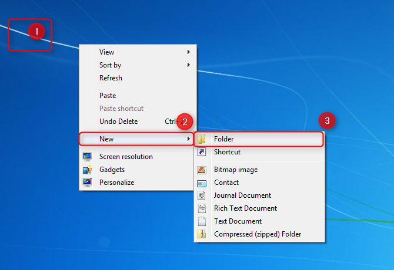
Task: Create a new Folder
Action: coord(259,139)
